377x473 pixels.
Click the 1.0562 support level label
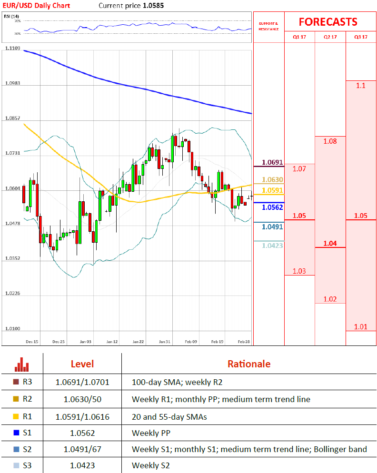point(272,207)
